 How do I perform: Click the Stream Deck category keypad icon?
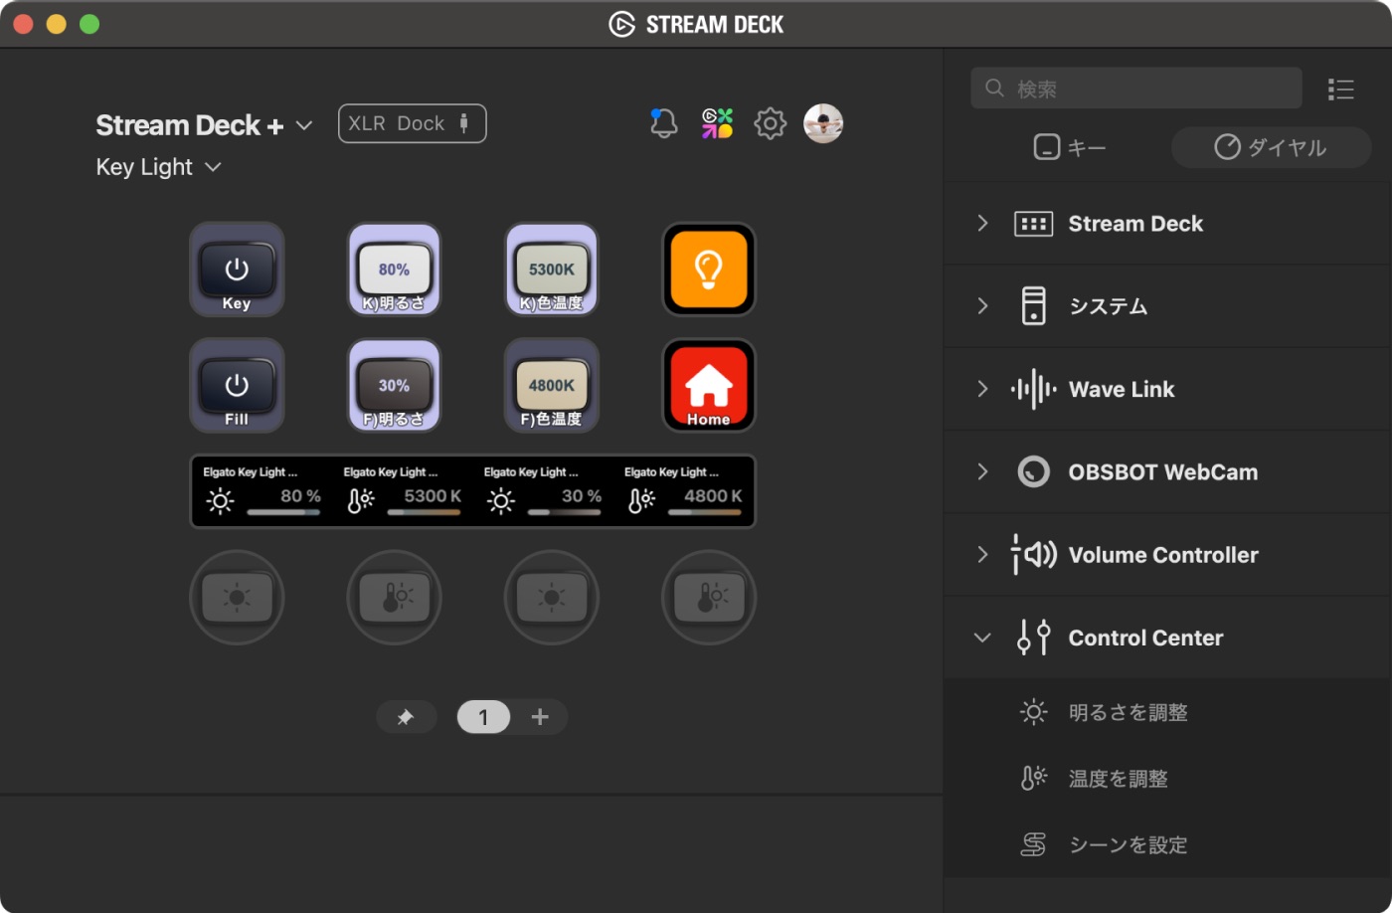point(1033,224)
